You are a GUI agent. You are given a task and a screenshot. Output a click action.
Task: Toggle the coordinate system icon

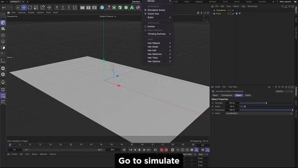(75, 7)
